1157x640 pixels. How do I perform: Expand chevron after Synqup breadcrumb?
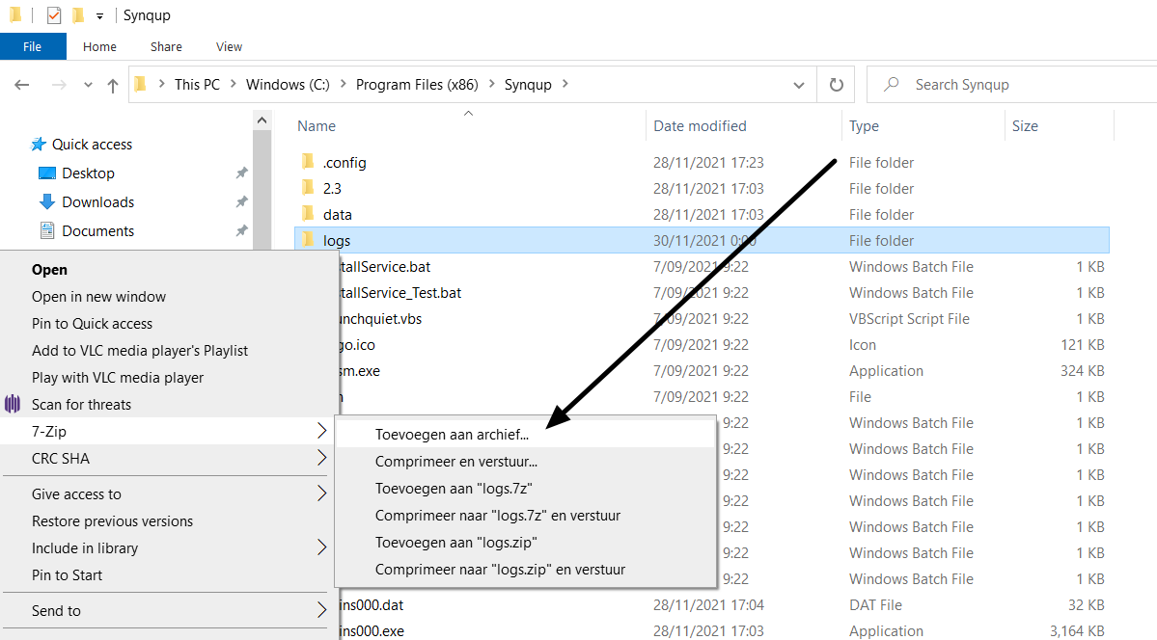pos(565,84)
